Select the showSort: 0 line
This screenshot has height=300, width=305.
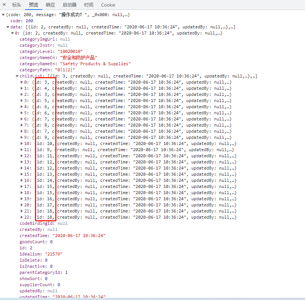click(33, 279)
